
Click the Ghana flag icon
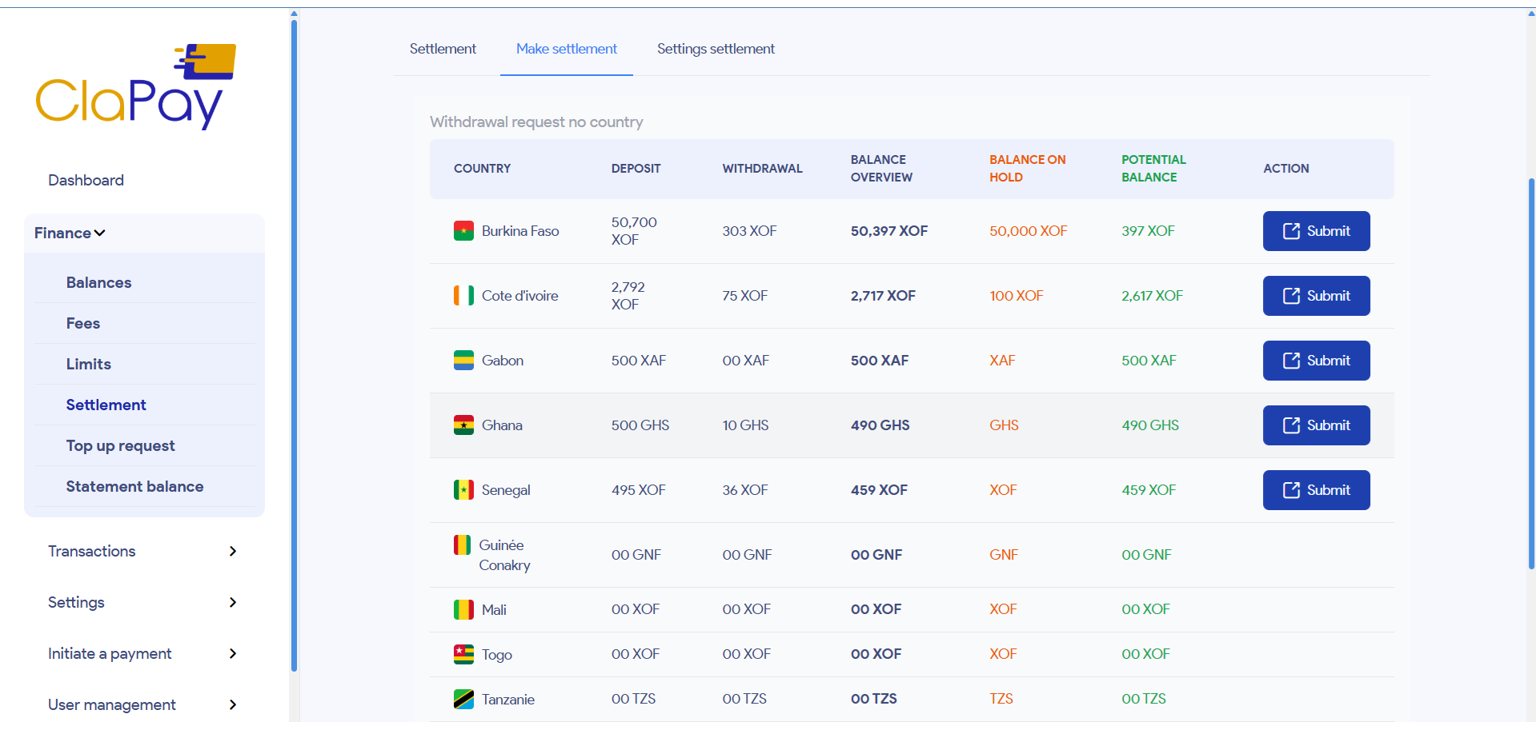[x=463, y=425]
